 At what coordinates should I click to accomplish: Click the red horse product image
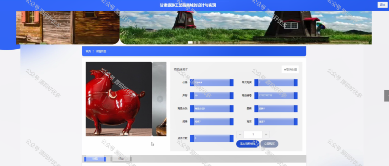click(x=119, y=99)
